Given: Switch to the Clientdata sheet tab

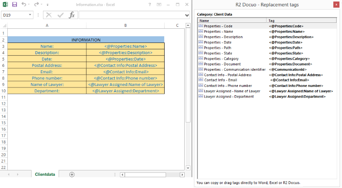Looking at the screenshot, I should point(45,174).
